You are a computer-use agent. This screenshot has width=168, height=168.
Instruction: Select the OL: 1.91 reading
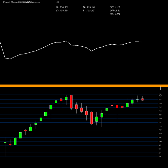pyautogui.click(x=115, y=14)
